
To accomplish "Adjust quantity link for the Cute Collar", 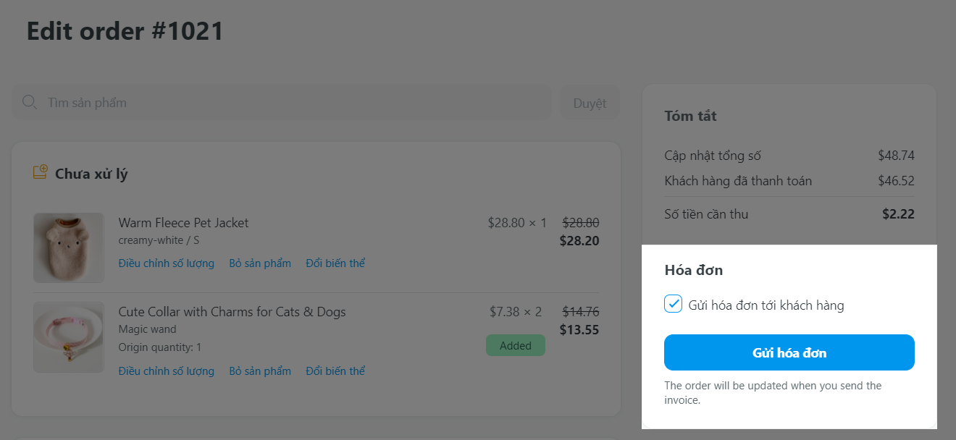I will click(x=167, y=371).
